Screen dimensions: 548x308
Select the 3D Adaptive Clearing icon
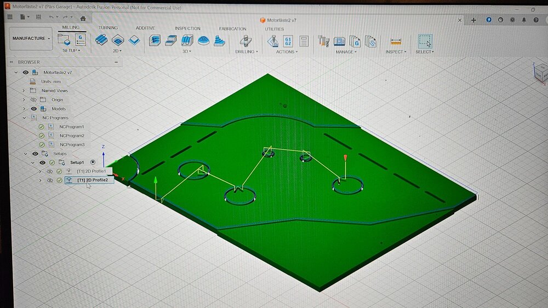(155, 40)
